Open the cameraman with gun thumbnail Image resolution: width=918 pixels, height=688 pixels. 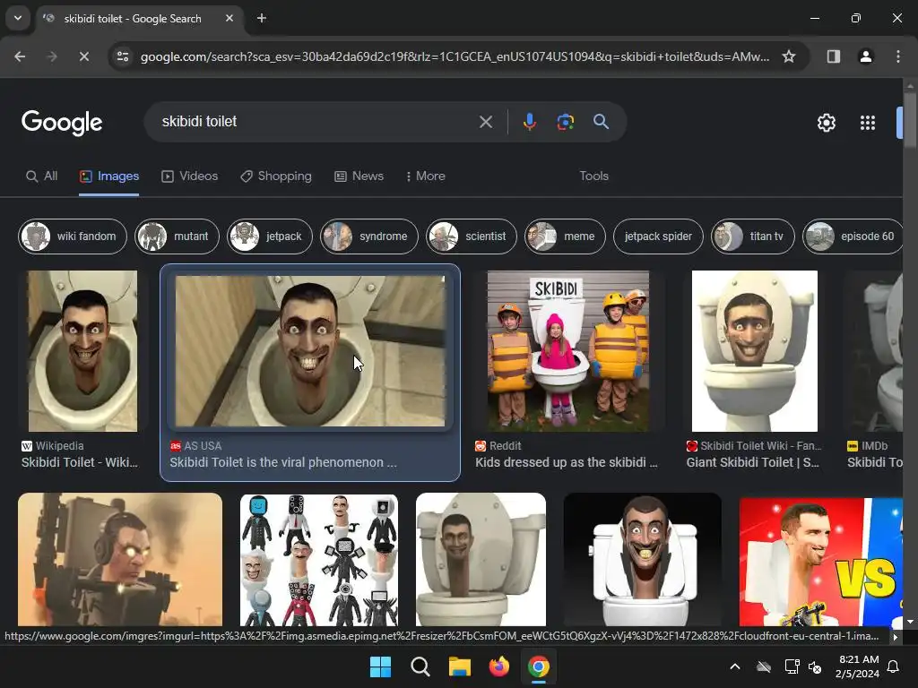(120, 559)
